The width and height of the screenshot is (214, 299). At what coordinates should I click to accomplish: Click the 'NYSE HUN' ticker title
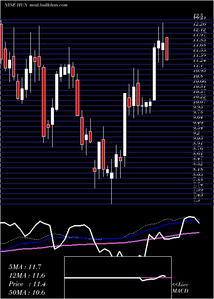pyautogui.click(x=16, y=5)
